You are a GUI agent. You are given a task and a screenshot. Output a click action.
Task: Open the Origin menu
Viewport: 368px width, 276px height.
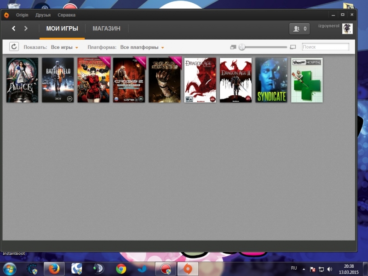tap(22, 15)
